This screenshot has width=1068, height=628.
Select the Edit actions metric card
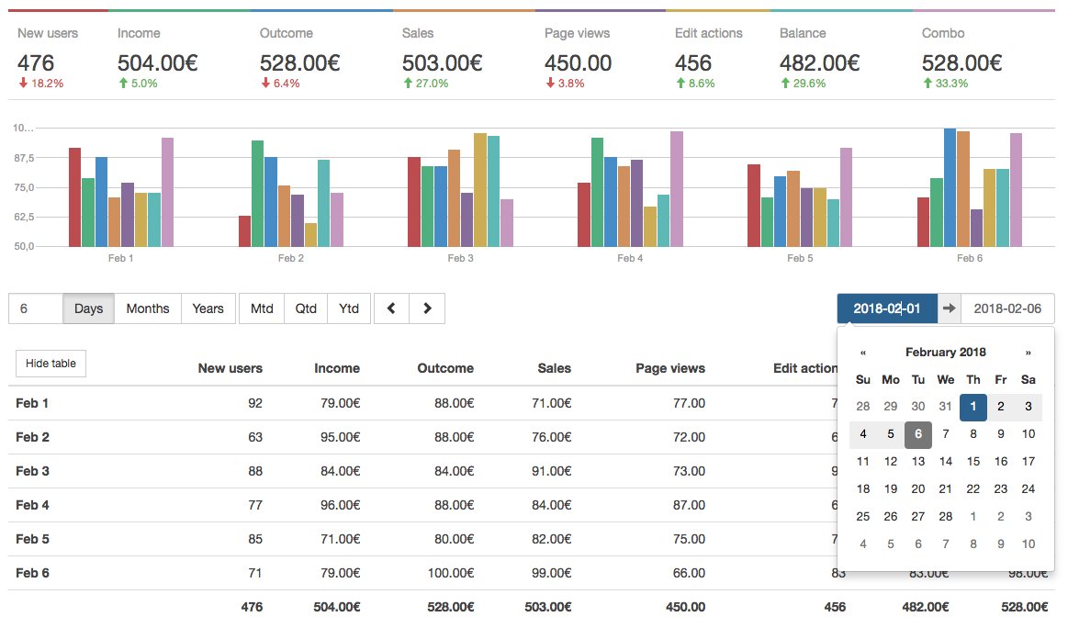click(x=718, y=52)
